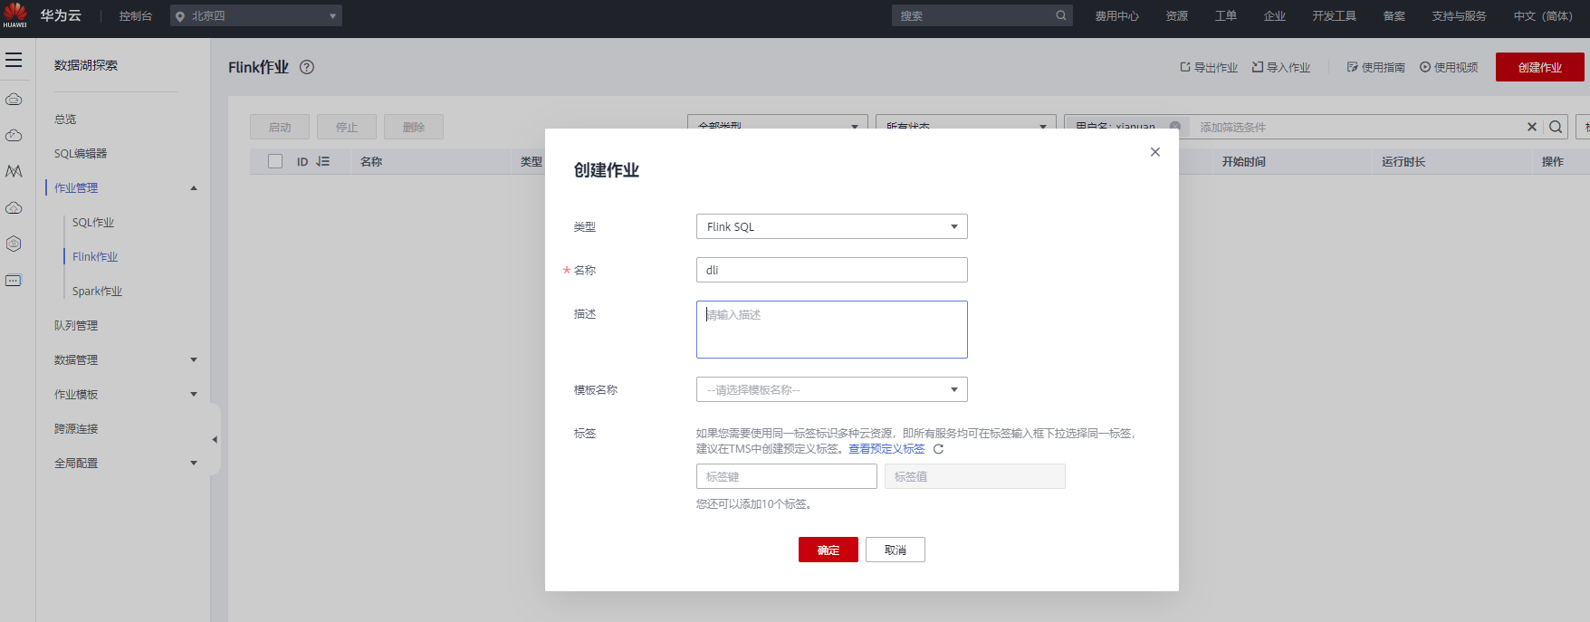Open 企业 in top bar
Image resolution: width=1590 pixels, height=622 pixels.
coord(1275,15)
